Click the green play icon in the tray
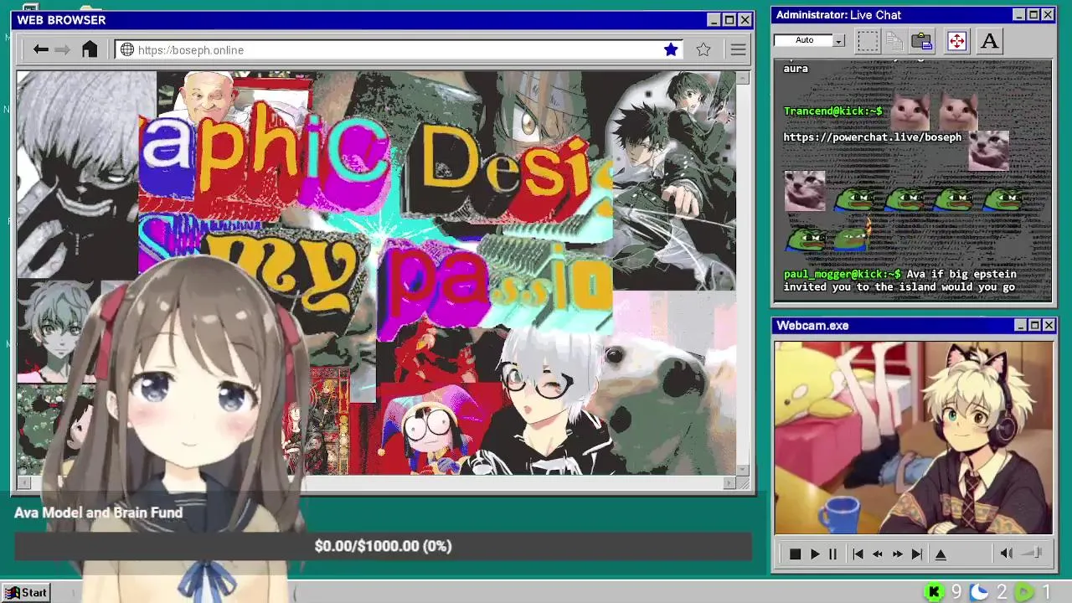This screenshot has height=603, width=1072. (1024, 593)
